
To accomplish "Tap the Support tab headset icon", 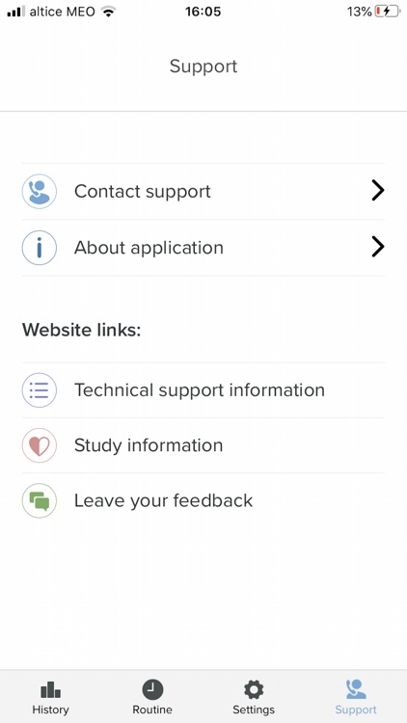I will click(x=356, y=690).
